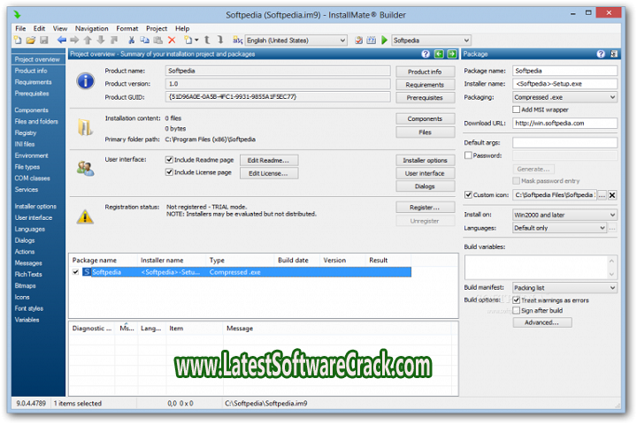Click the Save project disk icon
637x424 pixels.
click(x=43, y=41)
